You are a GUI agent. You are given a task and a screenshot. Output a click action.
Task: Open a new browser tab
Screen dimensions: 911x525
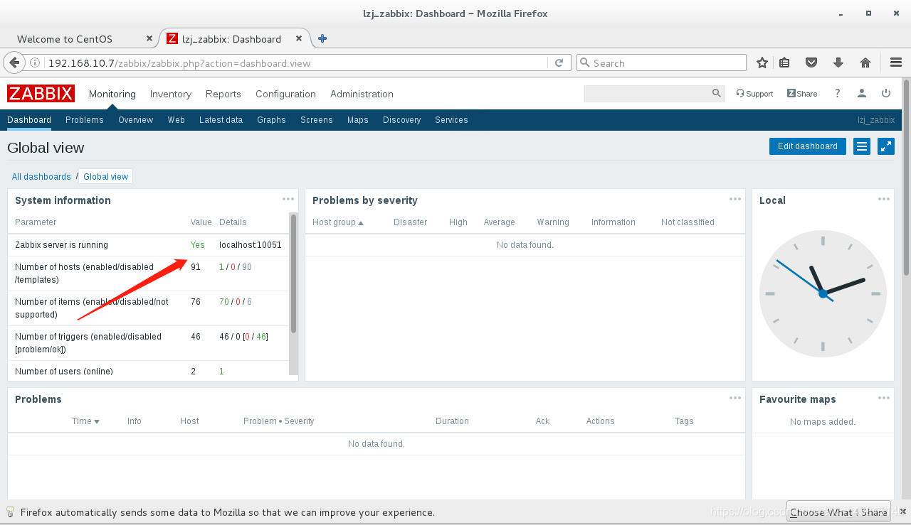[x=322, y=38]
